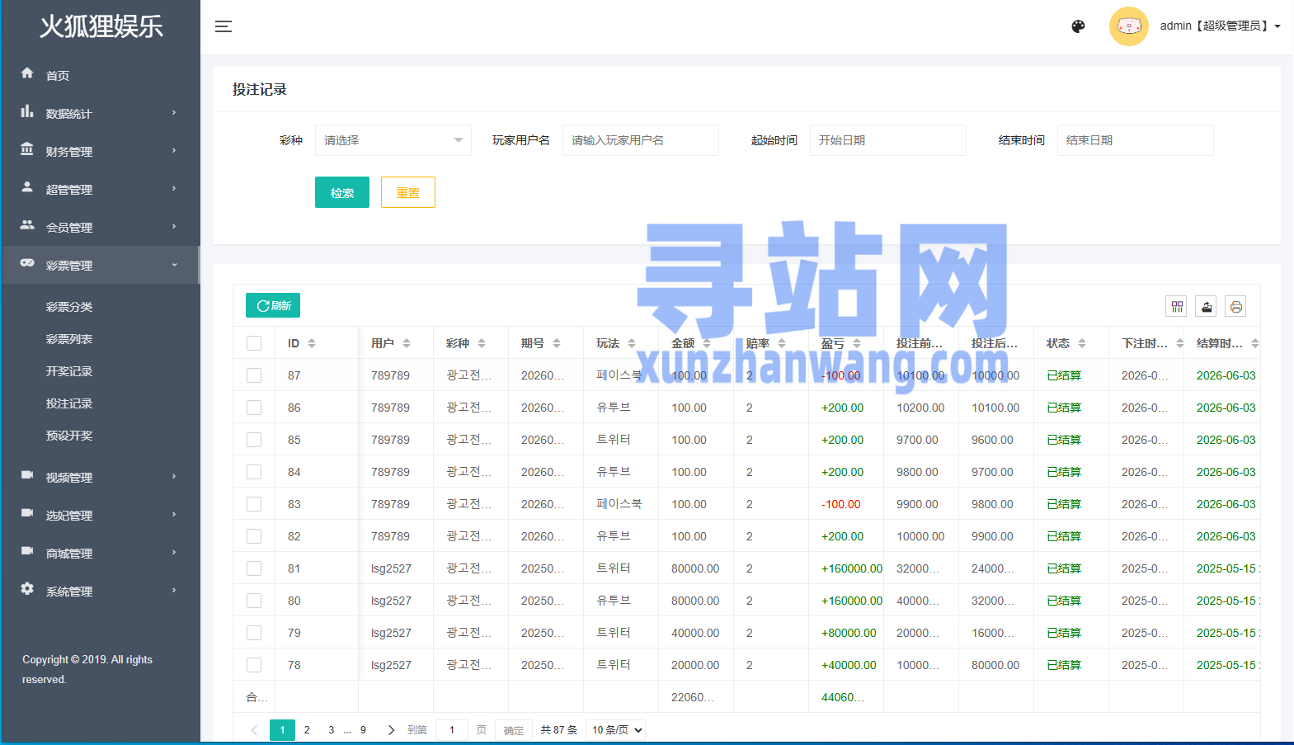Go to page 3
This screenshot has height=745, width=1294.
(332, 730)
